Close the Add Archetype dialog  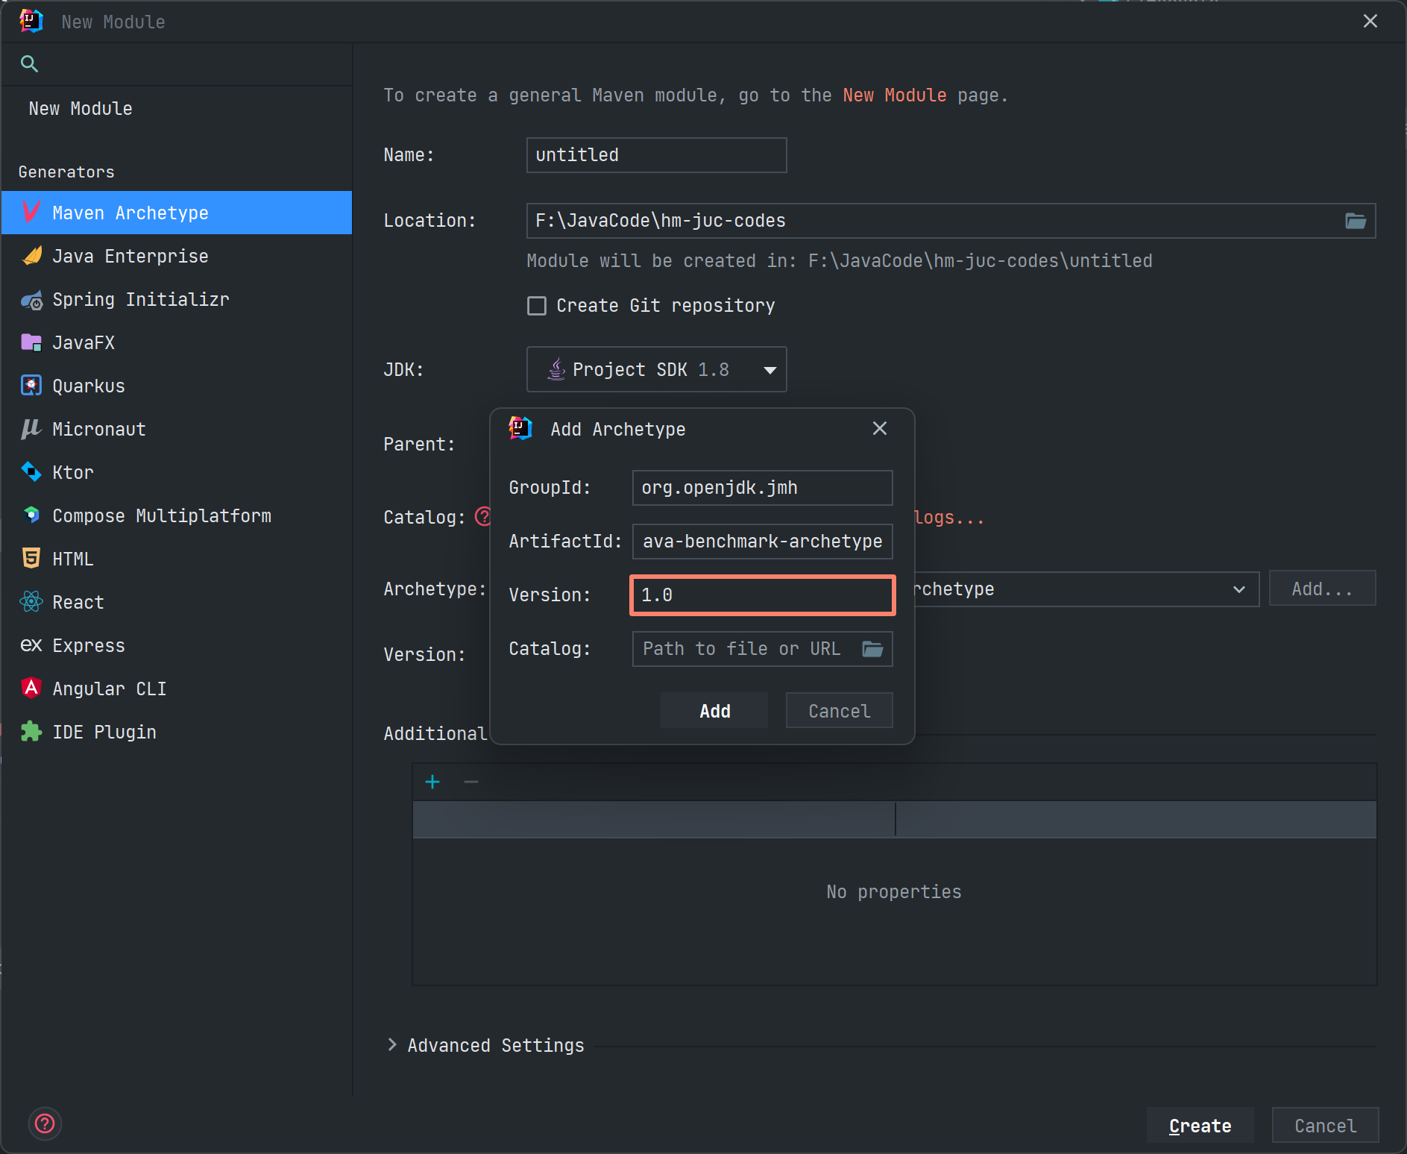coord(880,428)
